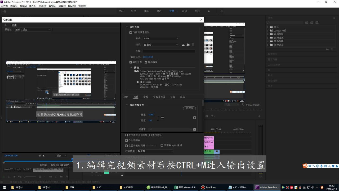Toggle the width-height link icon

(x=162, y=118)
